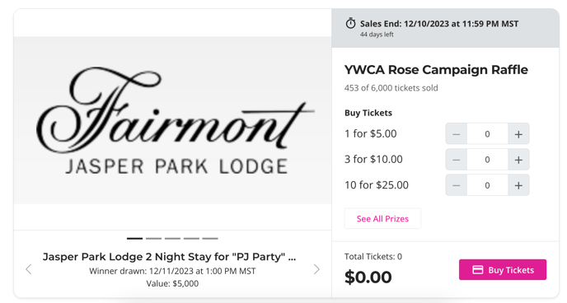
Task: Click plus on the 10 for $25.00 option
Action: click(518, 185)
